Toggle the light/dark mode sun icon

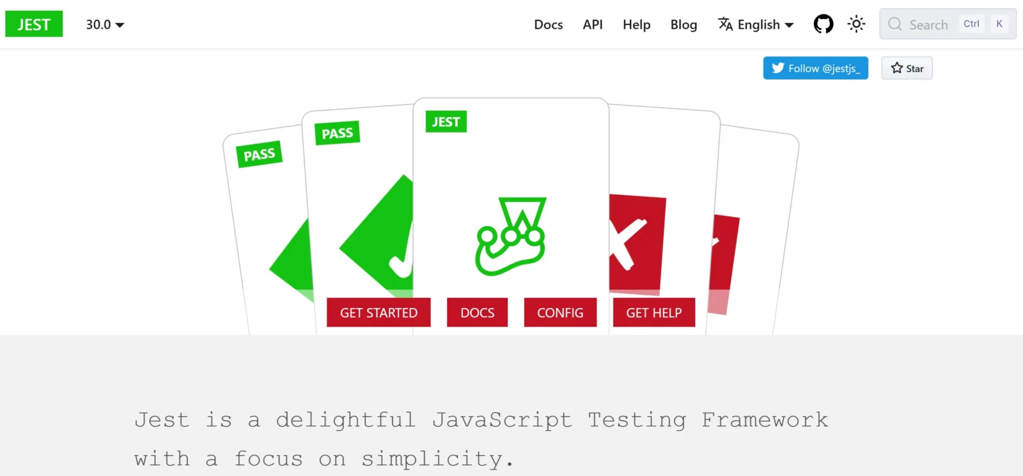click(856, 24)
